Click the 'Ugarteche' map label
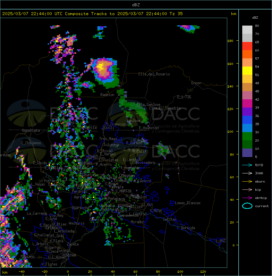This screenshot has width=272, height=276. [81, 208]
